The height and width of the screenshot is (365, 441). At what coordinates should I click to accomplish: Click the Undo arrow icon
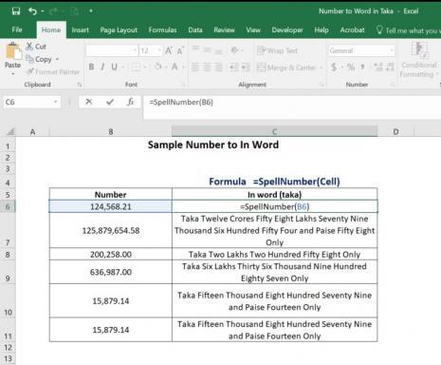[32, 11]
